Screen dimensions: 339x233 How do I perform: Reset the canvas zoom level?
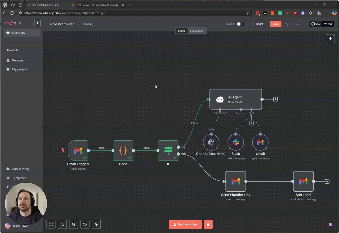pos(85,225)
